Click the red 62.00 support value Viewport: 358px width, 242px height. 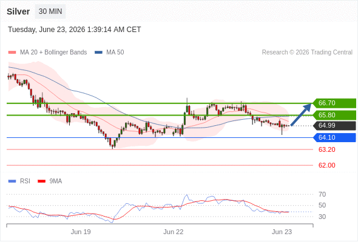(x=326, y=165)
